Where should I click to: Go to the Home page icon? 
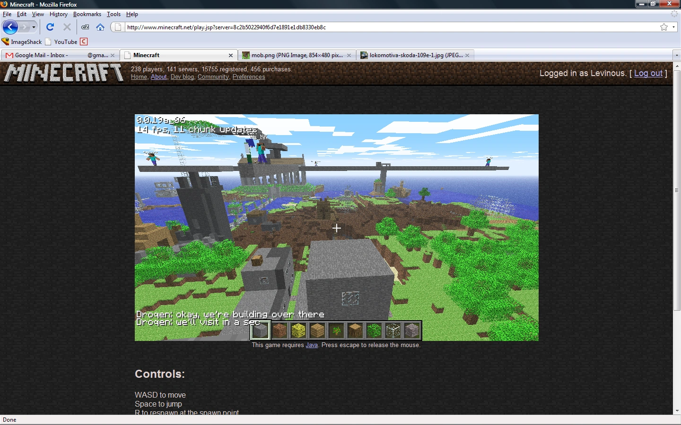[x=100, y=27]
